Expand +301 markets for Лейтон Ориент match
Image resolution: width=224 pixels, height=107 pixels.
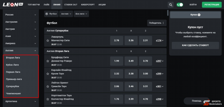coord(159,86)
